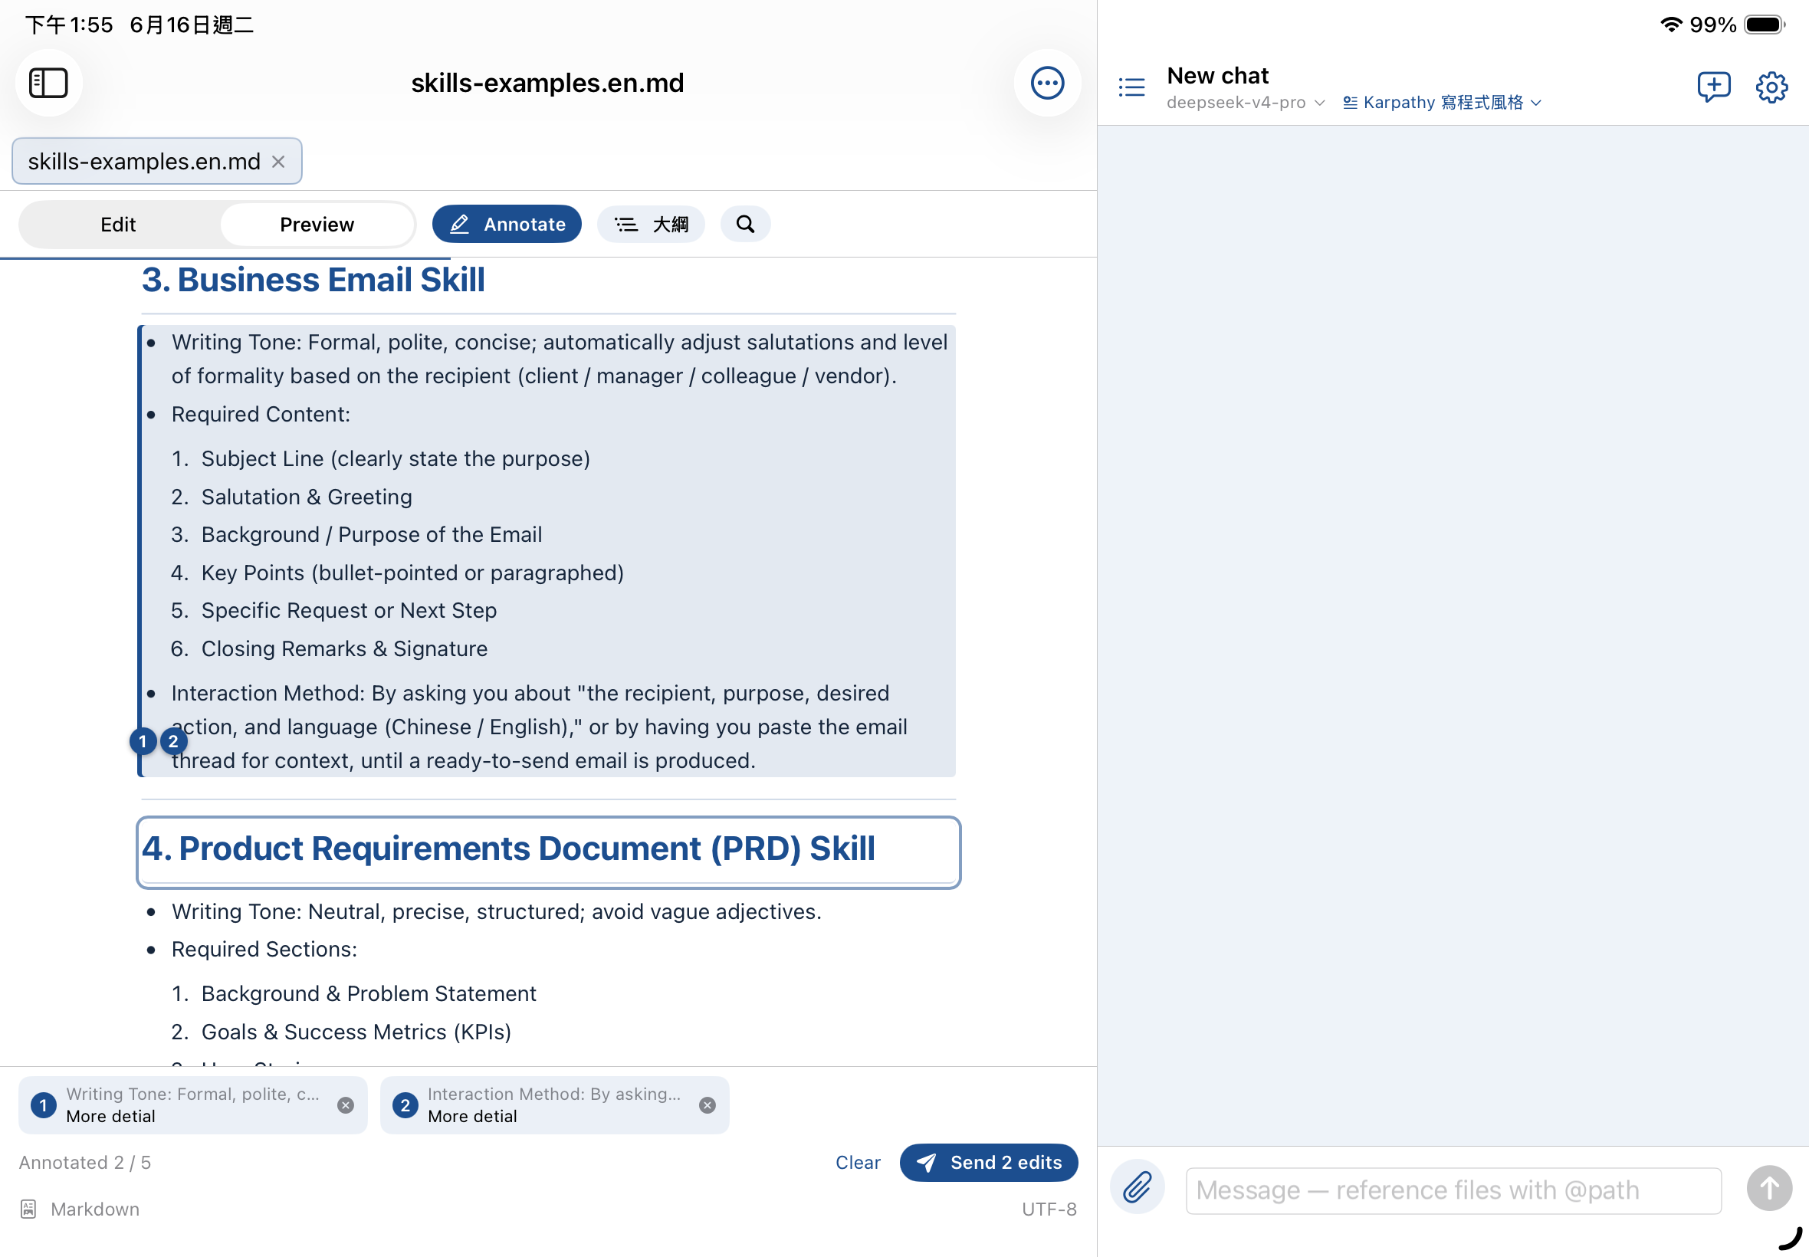This screenshot has height=1257, width=1809.
Task: Remove annotation 2 Interaction Method chip
Action: click(x=708, y=1105)
